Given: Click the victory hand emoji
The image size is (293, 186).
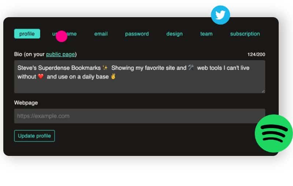Looking at the screenshot, I should 113,76.
